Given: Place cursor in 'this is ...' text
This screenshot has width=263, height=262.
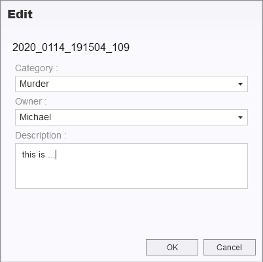Looking at the screenshot, I should [x=39, y=155].
